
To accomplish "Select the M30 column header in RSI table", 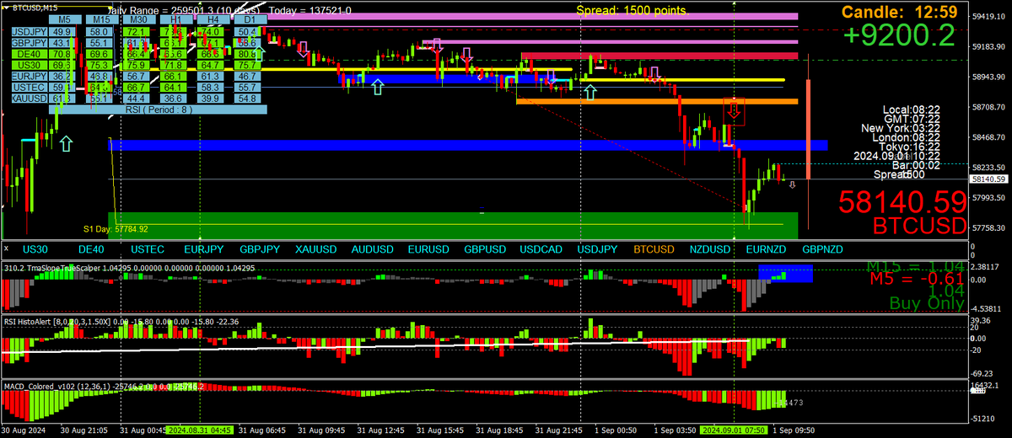I will (137, 19).
